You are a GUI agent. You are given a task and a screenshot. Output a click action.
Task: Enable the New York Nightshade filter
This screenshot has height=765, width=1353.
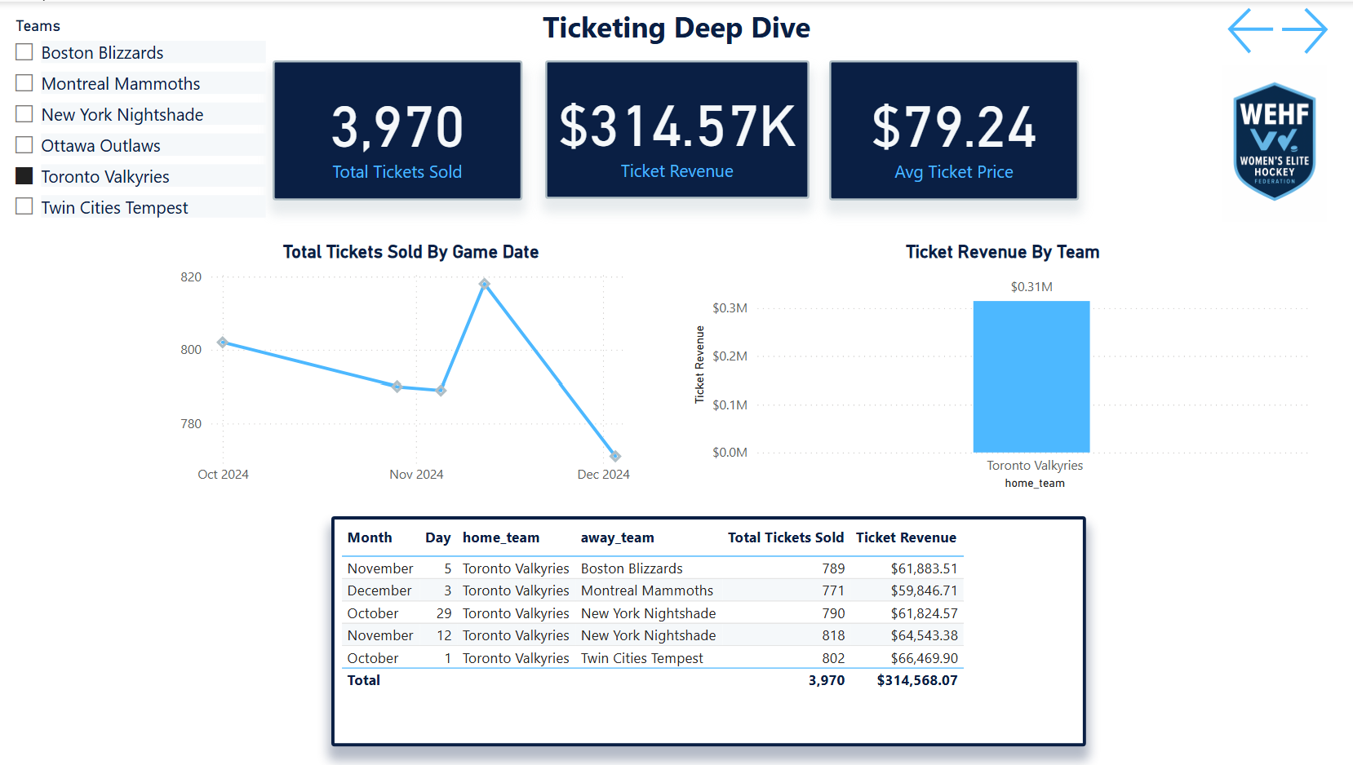coord(24,113)
